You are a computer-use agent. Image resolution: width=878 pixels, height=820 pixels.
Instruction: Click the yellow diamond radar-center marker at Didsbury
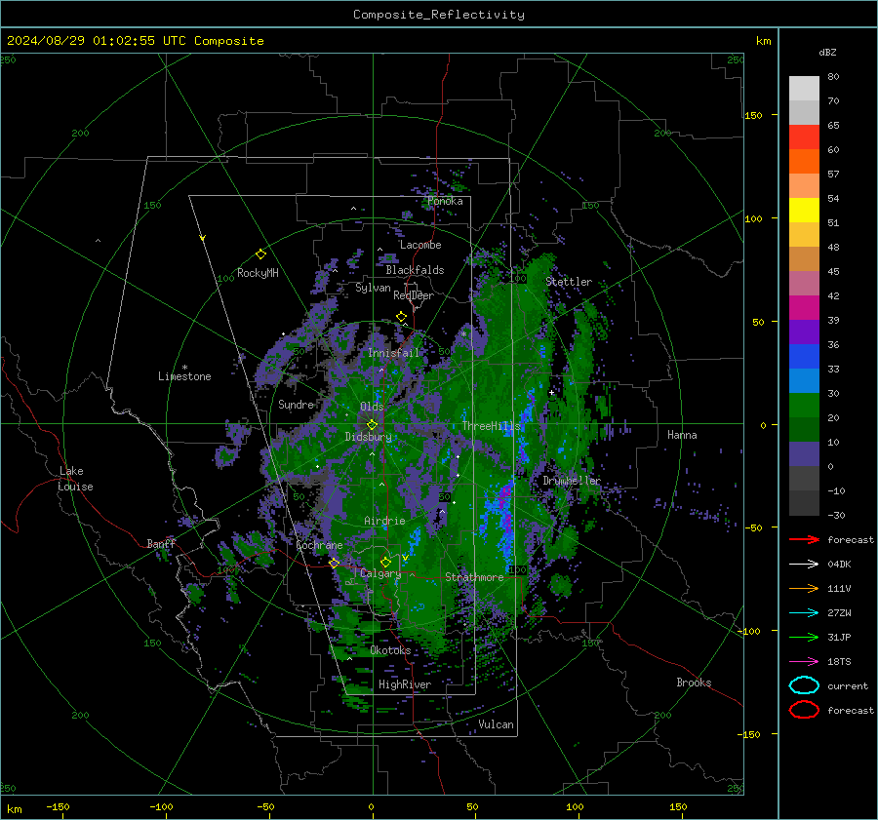[x=372, y=425]
